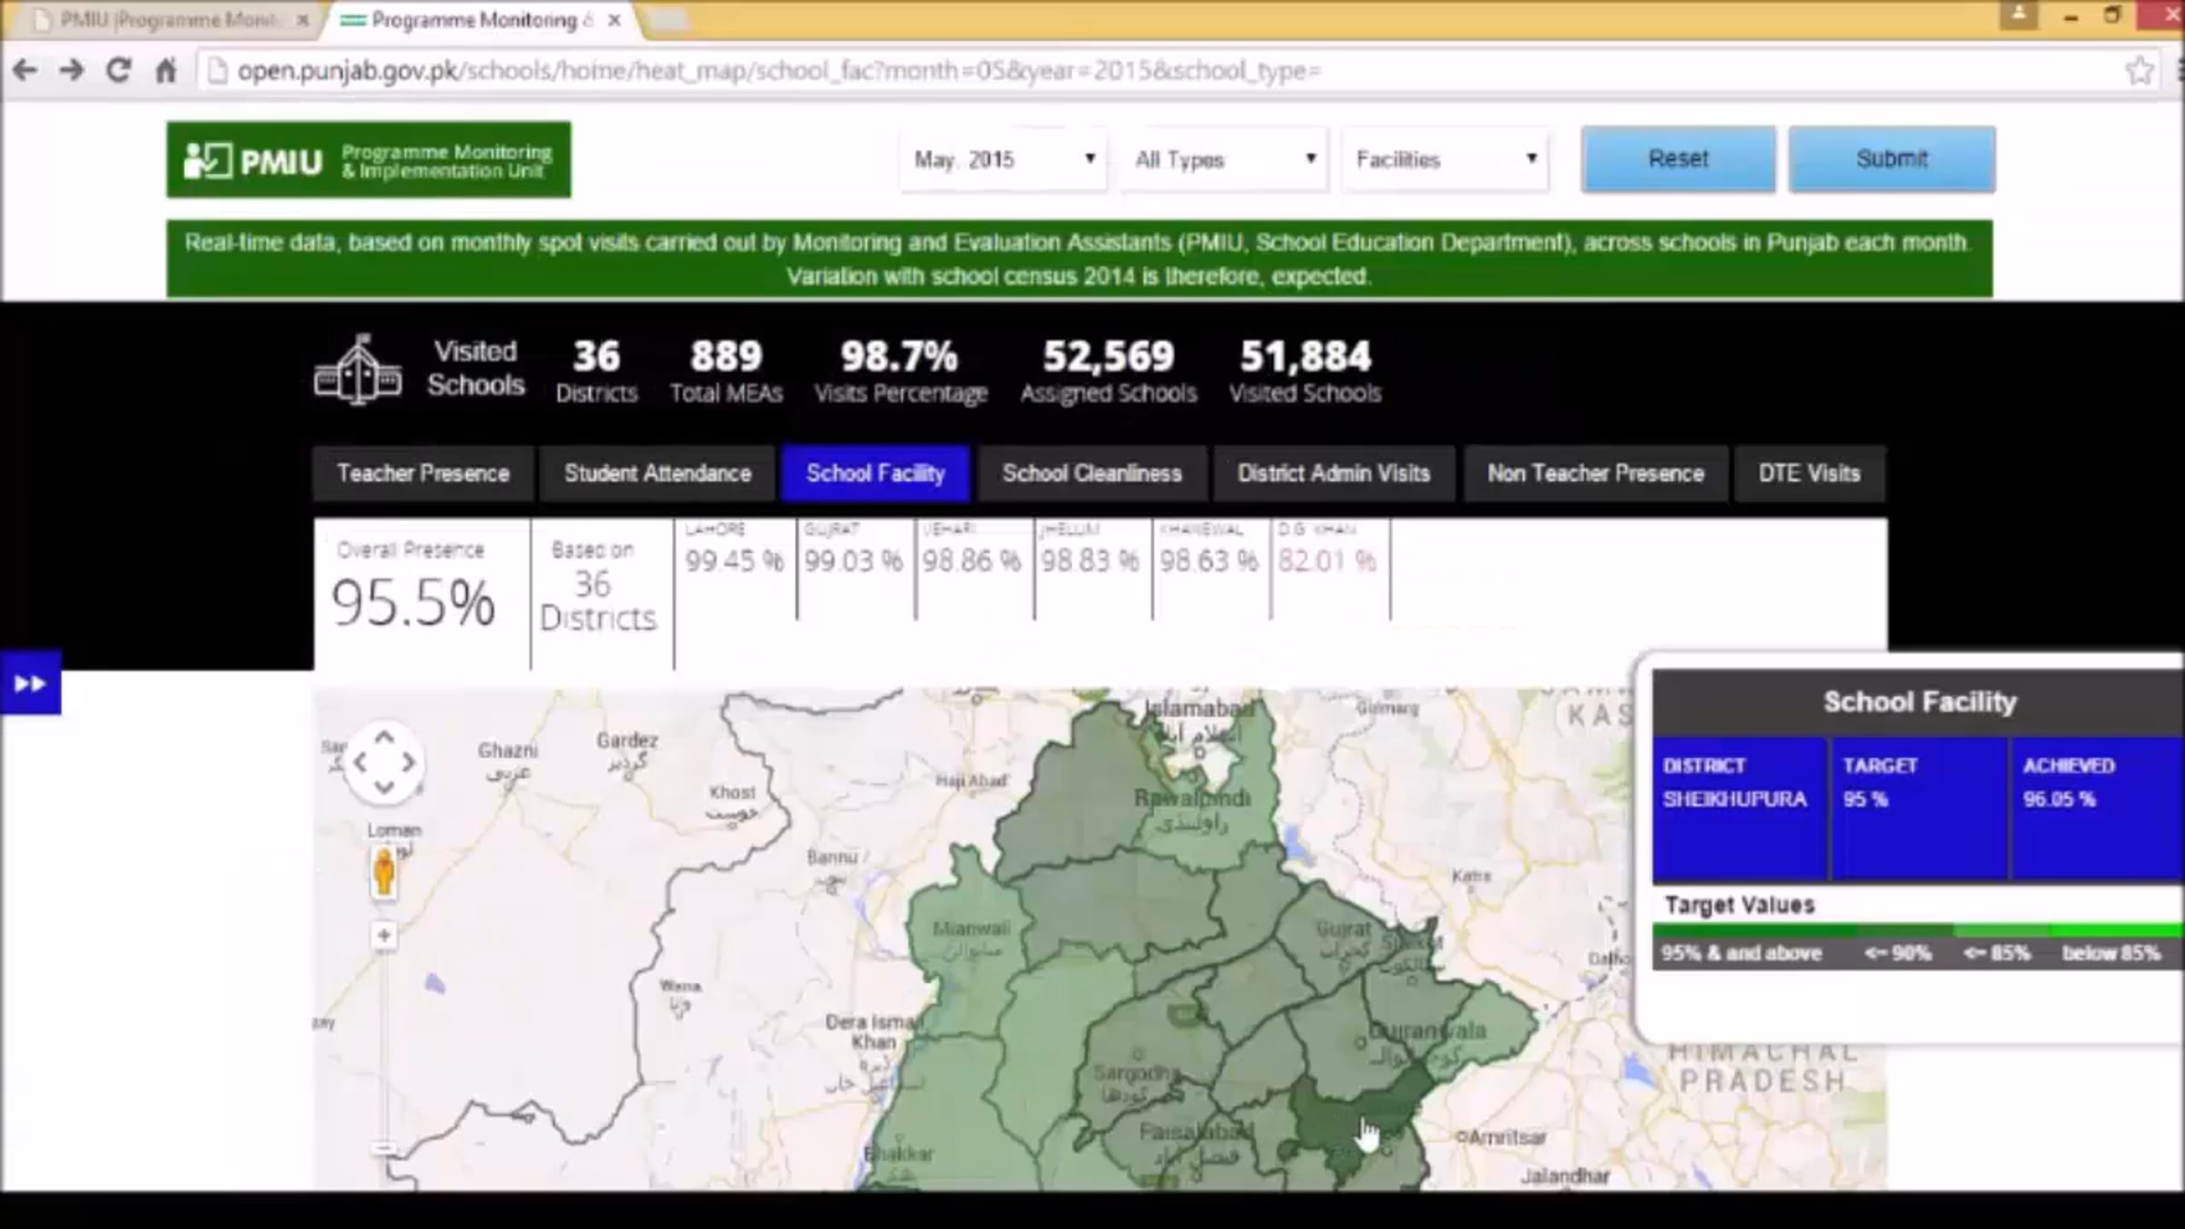Screen dimensions: 2185x1229
Task: Click the PMIU logo banner
Action: pyautogui.click(x=369, y=160)
